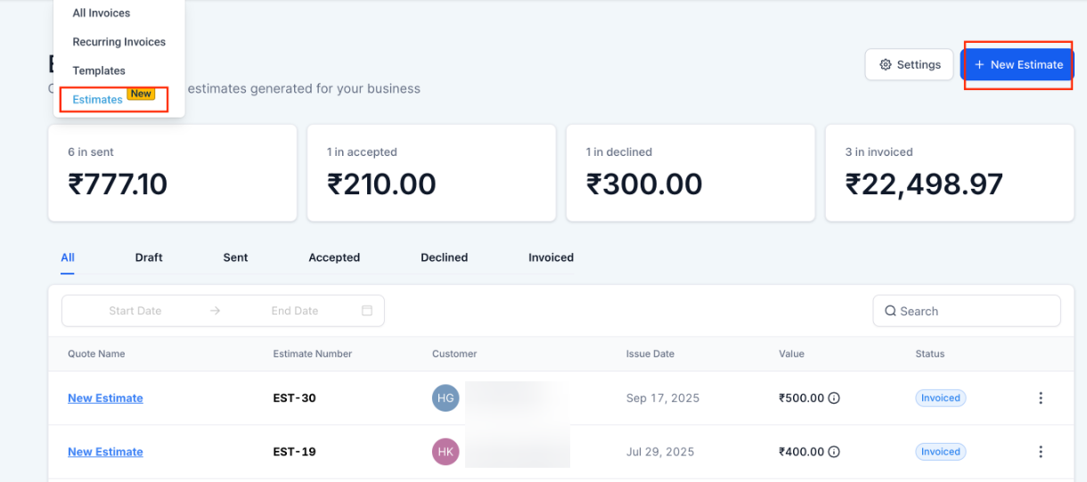The height and width of the screenshot is (482, 1087).
Task: Click the info icon beside ₹500.00 value
Action: tap(834, 398)
